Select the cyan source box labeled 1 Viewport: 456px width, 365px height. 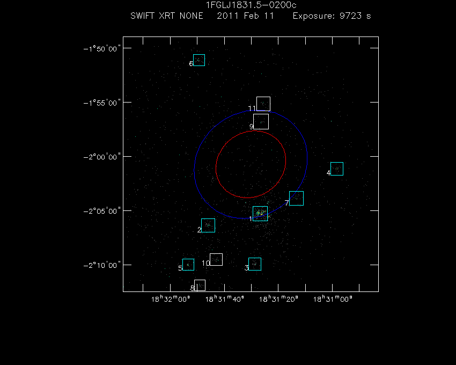[260, 214]
